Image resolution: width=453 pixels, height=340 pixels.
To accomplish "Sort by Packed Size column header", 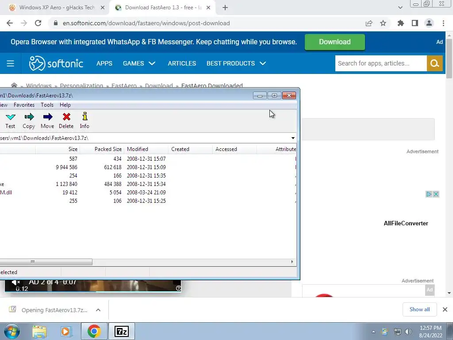I will [102, 149].
